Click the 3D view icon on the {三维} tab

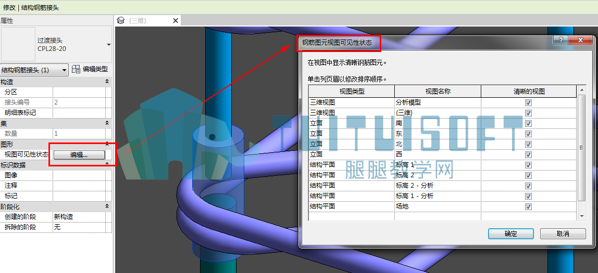point(121,21)
